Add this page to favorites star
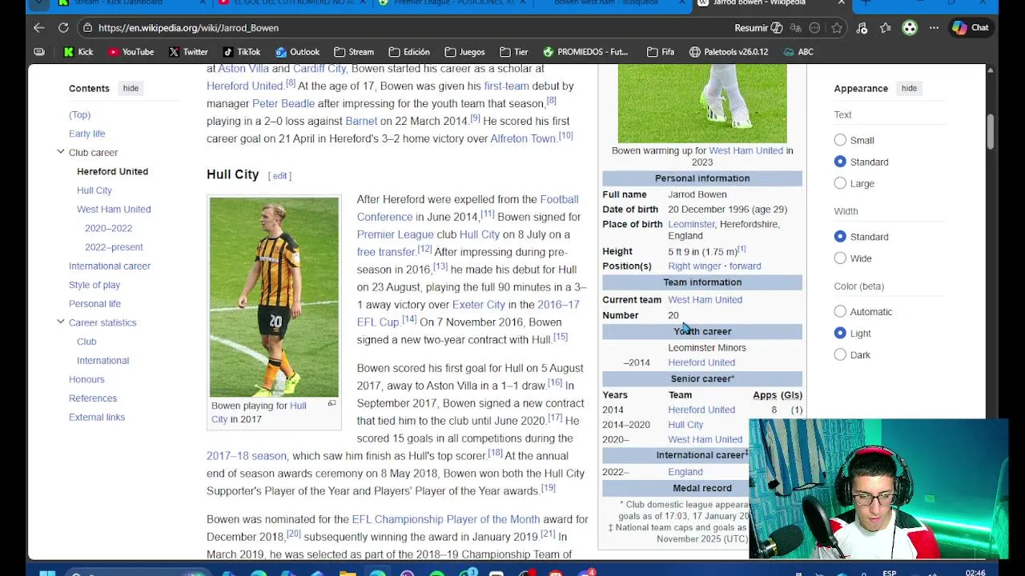The image size is (1025, 576). tap(837, 27)
